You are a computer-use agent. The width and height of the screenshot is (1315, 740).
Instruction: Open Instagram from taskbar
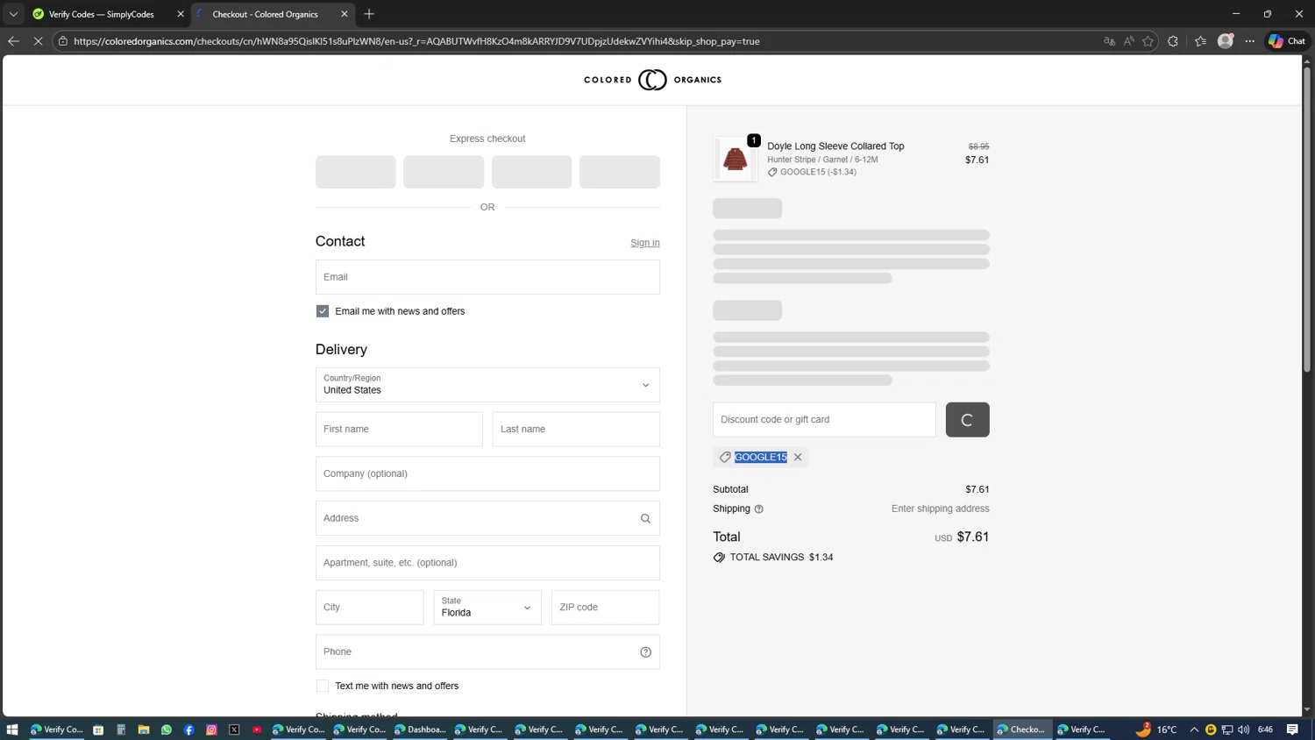pyautogui.click(x=211, y=729)
